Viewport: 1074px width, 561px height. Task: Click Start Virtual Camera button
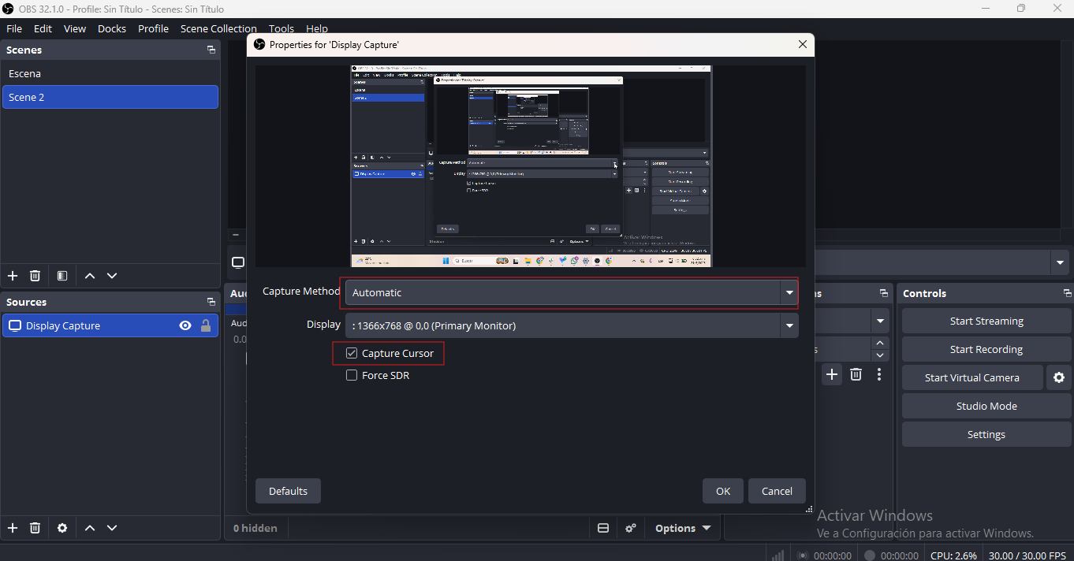click(x=972, y=378)
